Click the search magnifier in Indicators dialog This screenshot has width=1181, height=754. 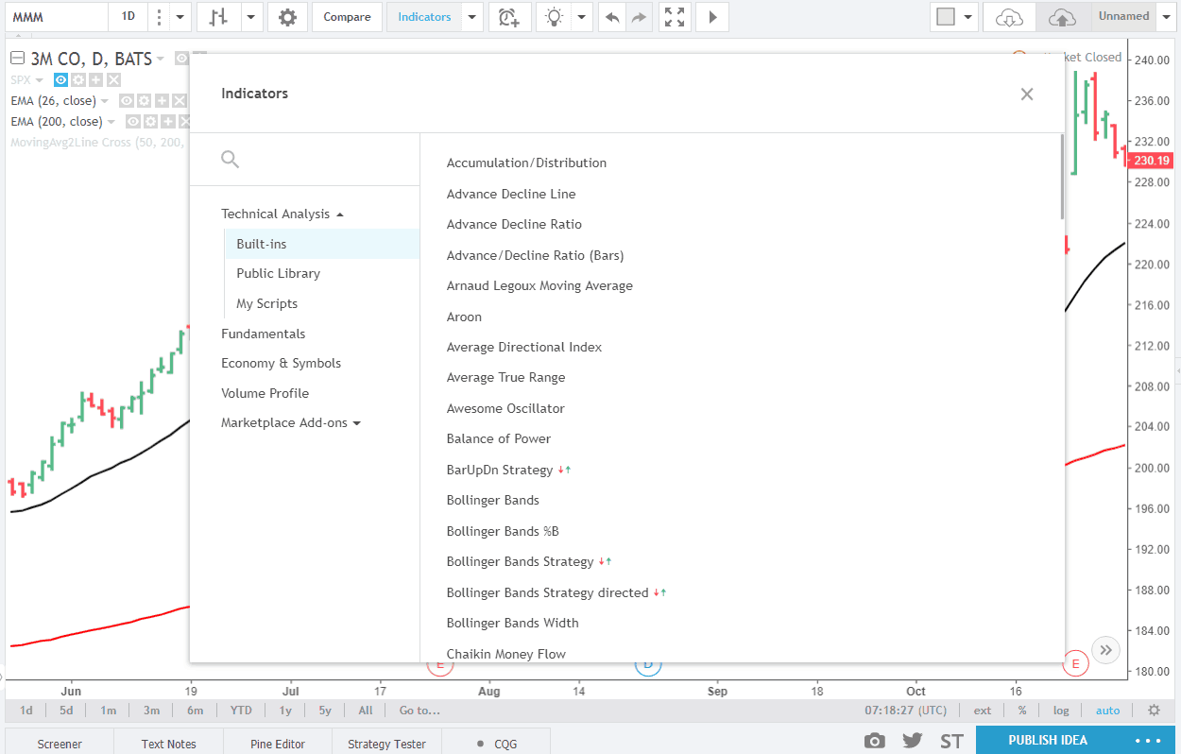click(230, 160)
